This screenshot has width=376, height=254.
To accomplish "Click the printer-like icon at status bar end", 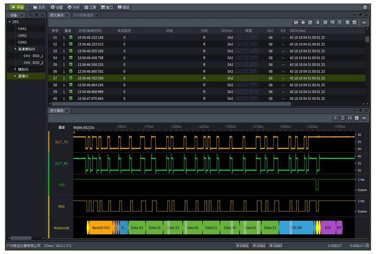I will pos(367,245).
